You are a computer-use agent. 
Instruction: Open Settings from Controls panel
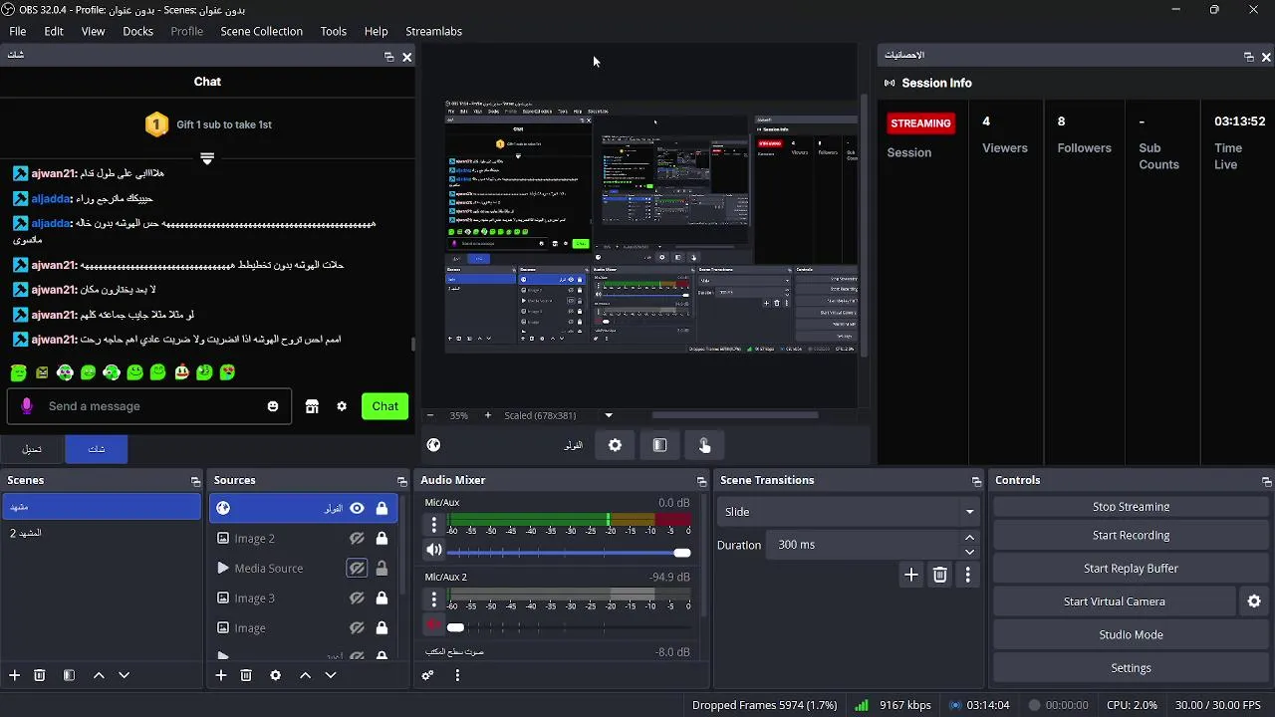[x=1131, y=668]
